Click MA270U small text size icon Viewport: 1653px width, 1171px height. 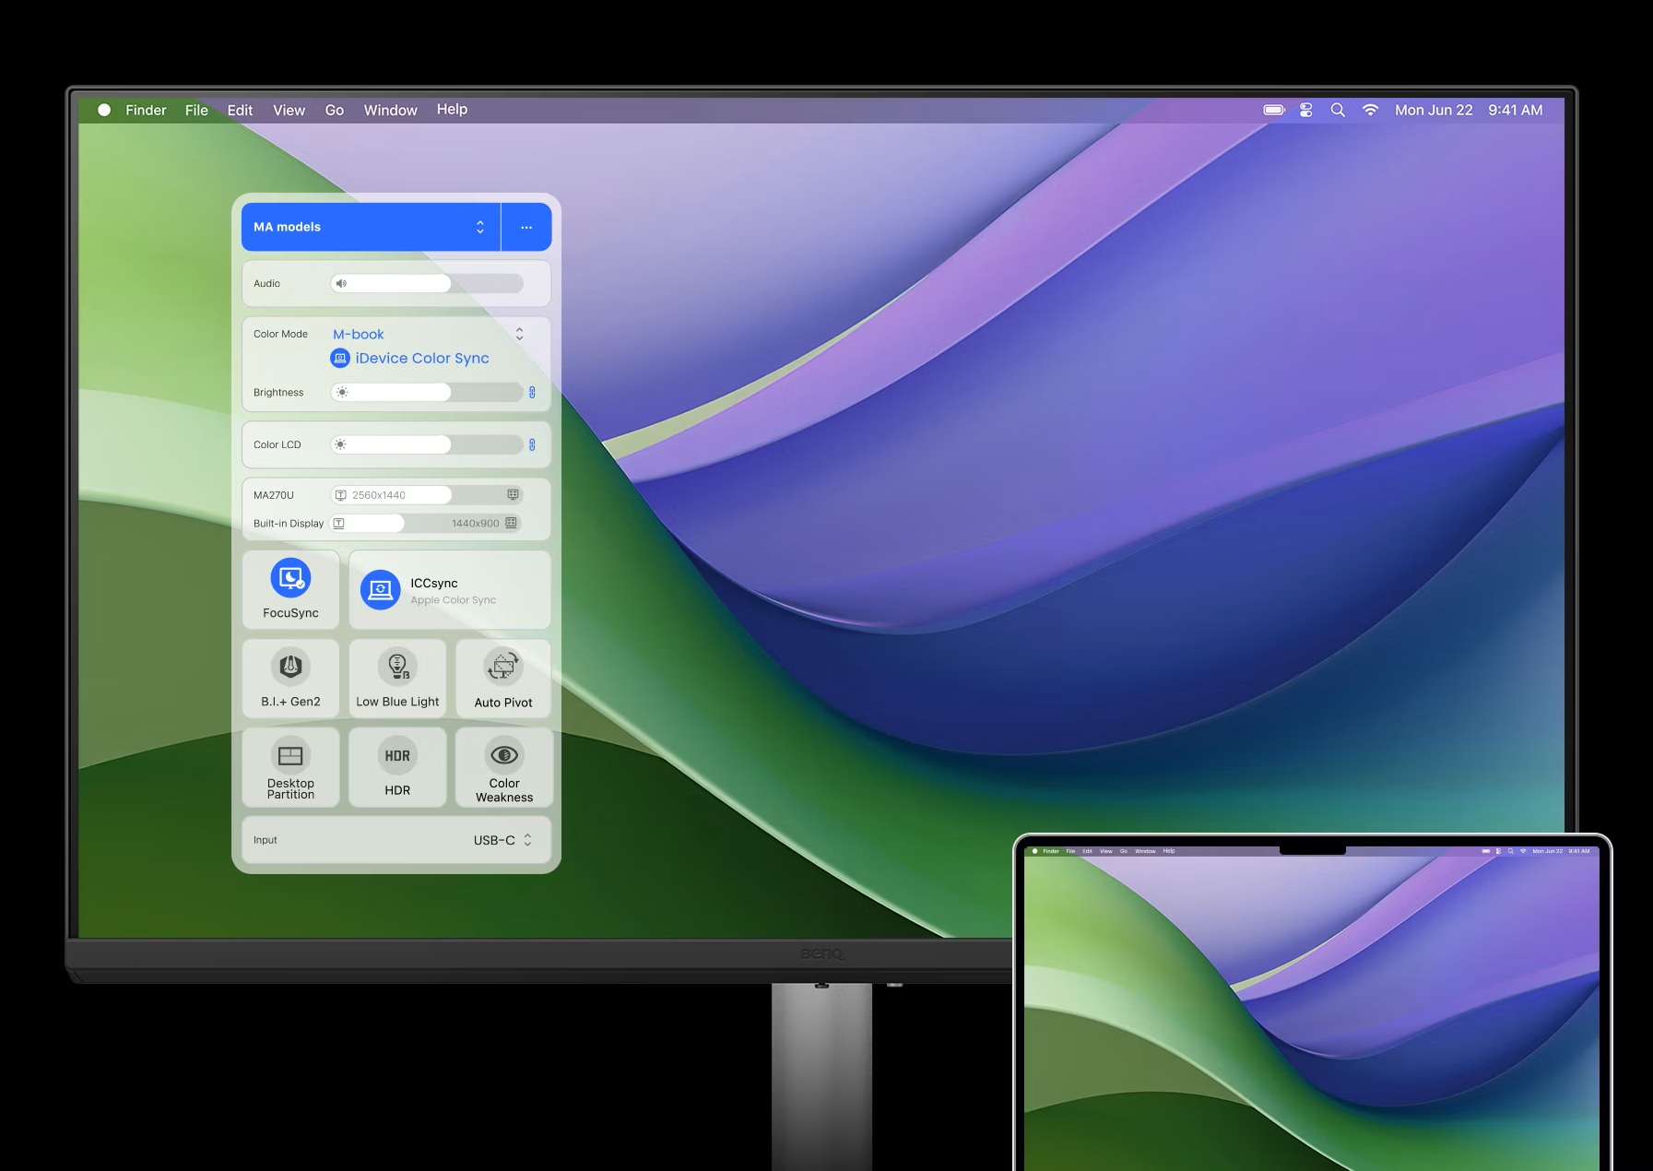point(341,495)
